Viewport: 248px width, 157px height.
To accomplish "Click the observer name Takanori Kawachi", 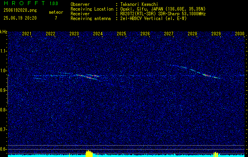I will pyautogui.click(x=139, y=4).
